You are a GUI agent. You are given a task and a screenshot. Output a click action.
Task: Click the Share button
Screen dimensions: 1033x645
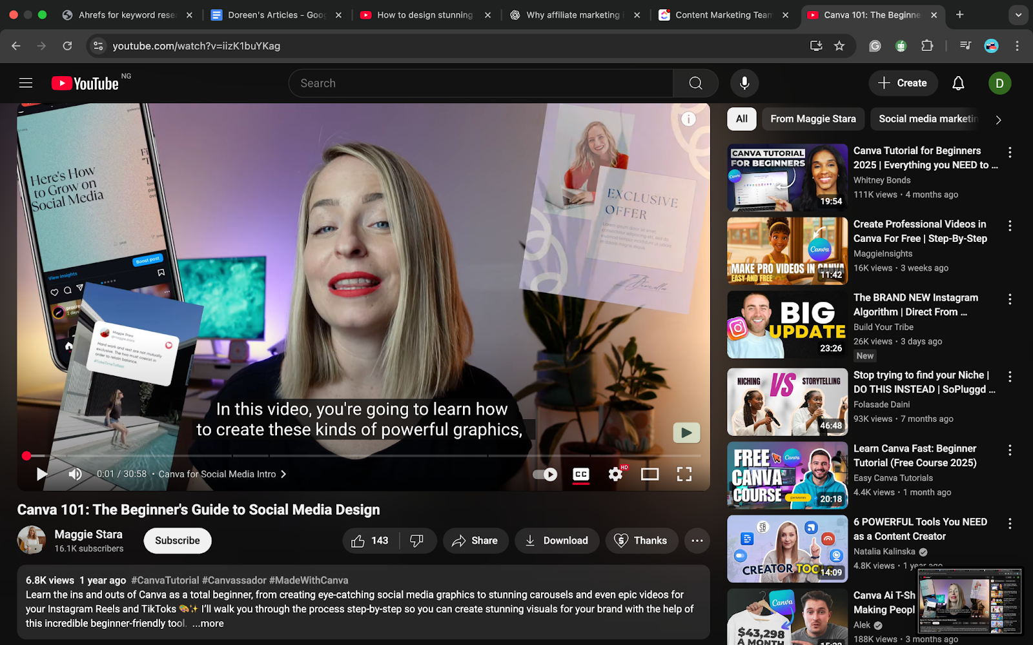pos(475,541)
